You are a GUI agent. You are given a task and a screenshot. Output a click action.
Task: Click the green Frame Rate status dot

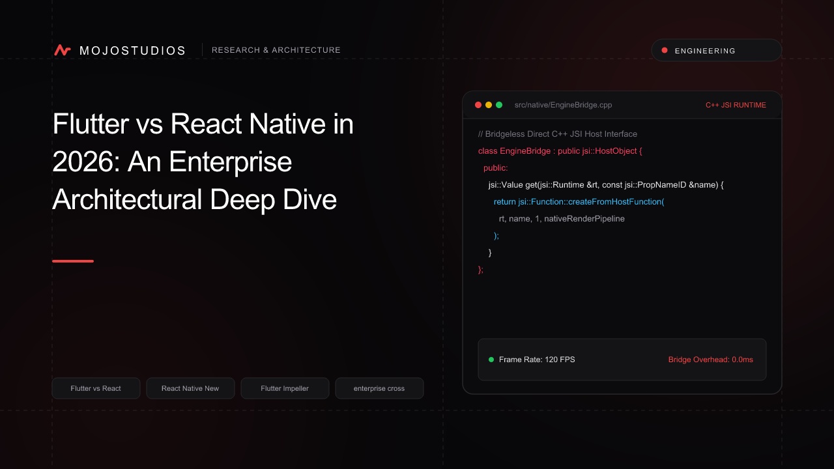[x=491, y=360]
